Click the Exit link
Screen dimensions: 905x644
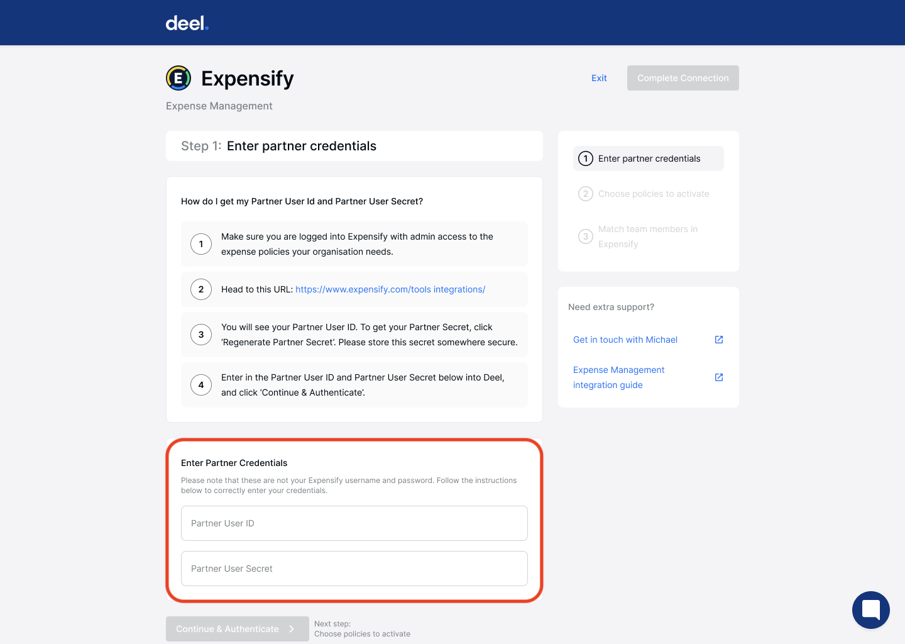tap(598, 78)
